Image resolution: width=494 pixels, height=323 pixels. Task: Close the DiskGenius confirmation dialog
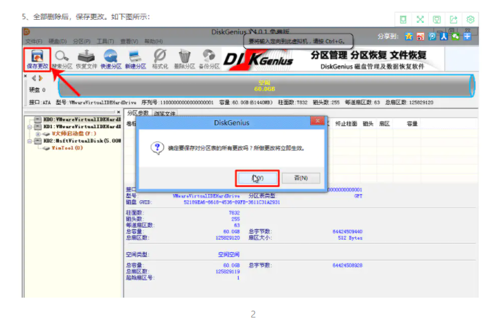[318, 121]
